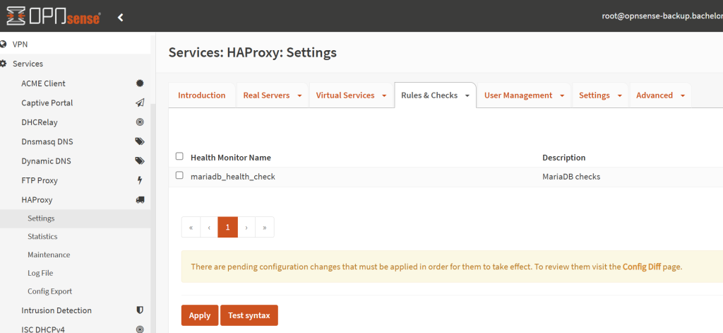Click the ACME Client certificate icon
This screenshot has height=333, width=723.
click(x=140, y=83)
